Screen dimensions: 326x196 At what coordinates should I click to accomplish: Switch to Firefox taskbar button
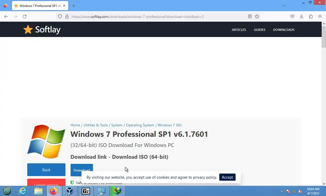[x=53, y=191]
